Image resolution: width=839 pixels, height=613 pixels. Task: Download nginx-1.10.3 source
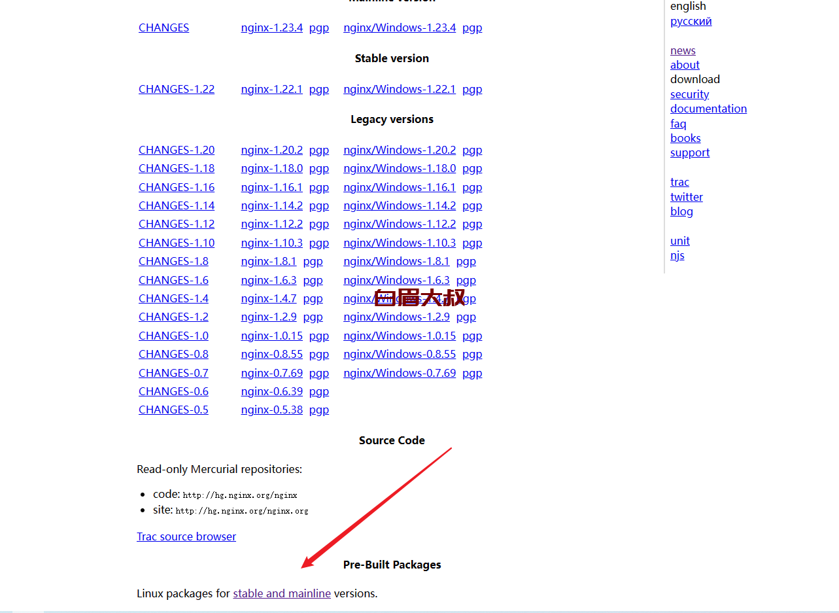coord(271,243)
